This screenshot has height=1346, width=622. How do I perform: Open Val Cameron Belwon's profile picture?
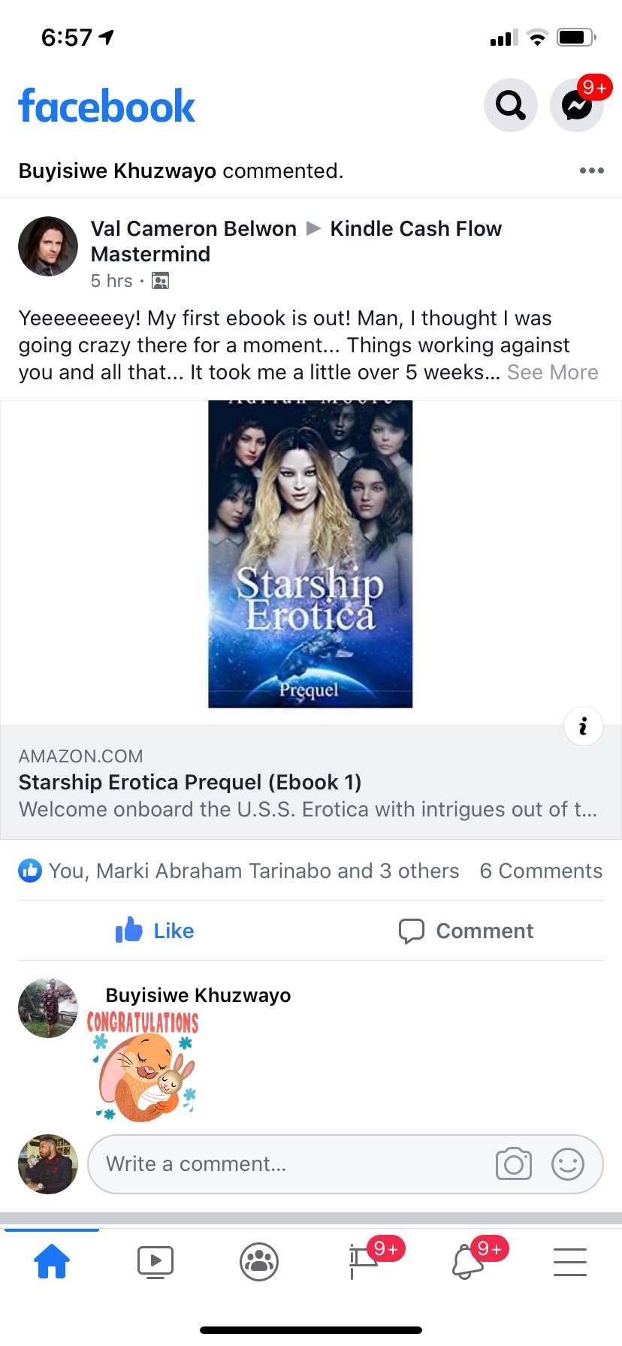click(48, 246)
